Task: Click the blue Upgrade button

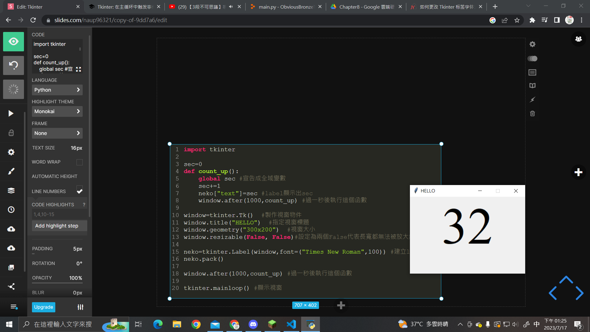Action: pyautogui.click(x=44, y=307)
